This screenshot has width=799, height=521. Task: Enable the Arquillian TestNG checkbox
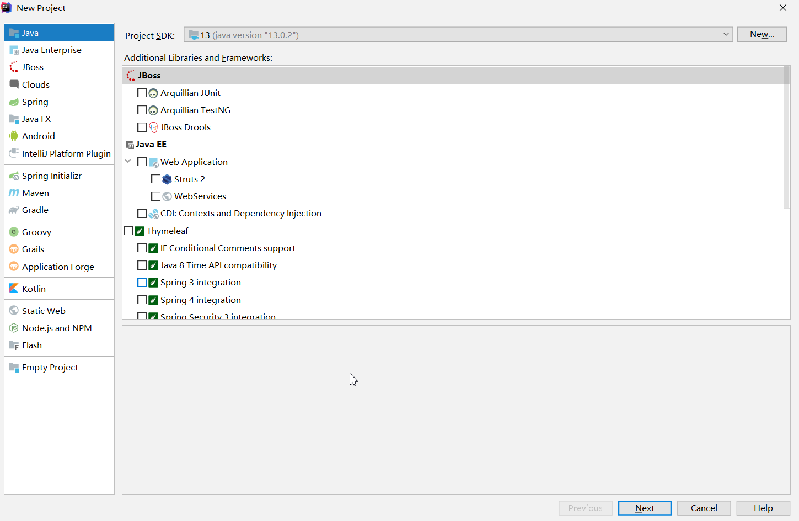pyautogui.click(x=142, y=110)
